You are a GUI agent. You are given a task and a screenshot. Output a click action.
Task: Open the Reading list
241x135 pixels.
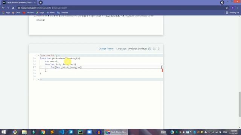232,12
